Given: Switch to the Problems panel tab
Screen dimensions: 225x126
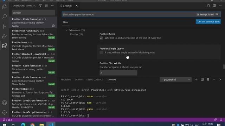Looking at the screenshot, I should pyautogui.click(x=66, y=79).
